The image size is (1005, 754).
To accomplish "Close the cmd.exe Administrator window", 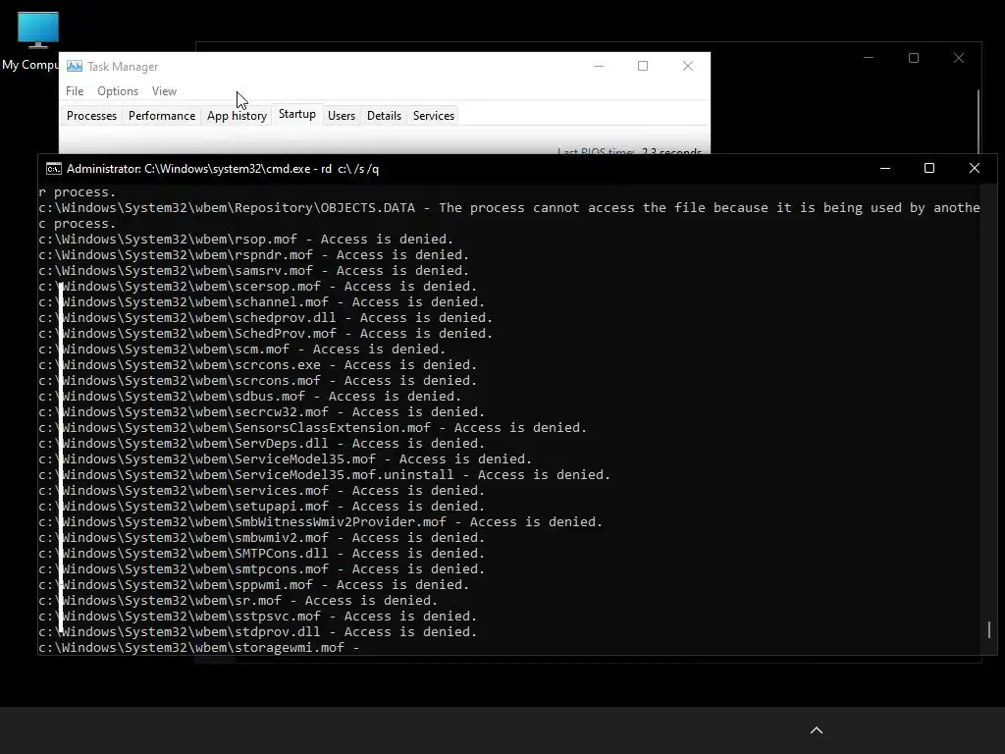I will click(x=975, y=168).
